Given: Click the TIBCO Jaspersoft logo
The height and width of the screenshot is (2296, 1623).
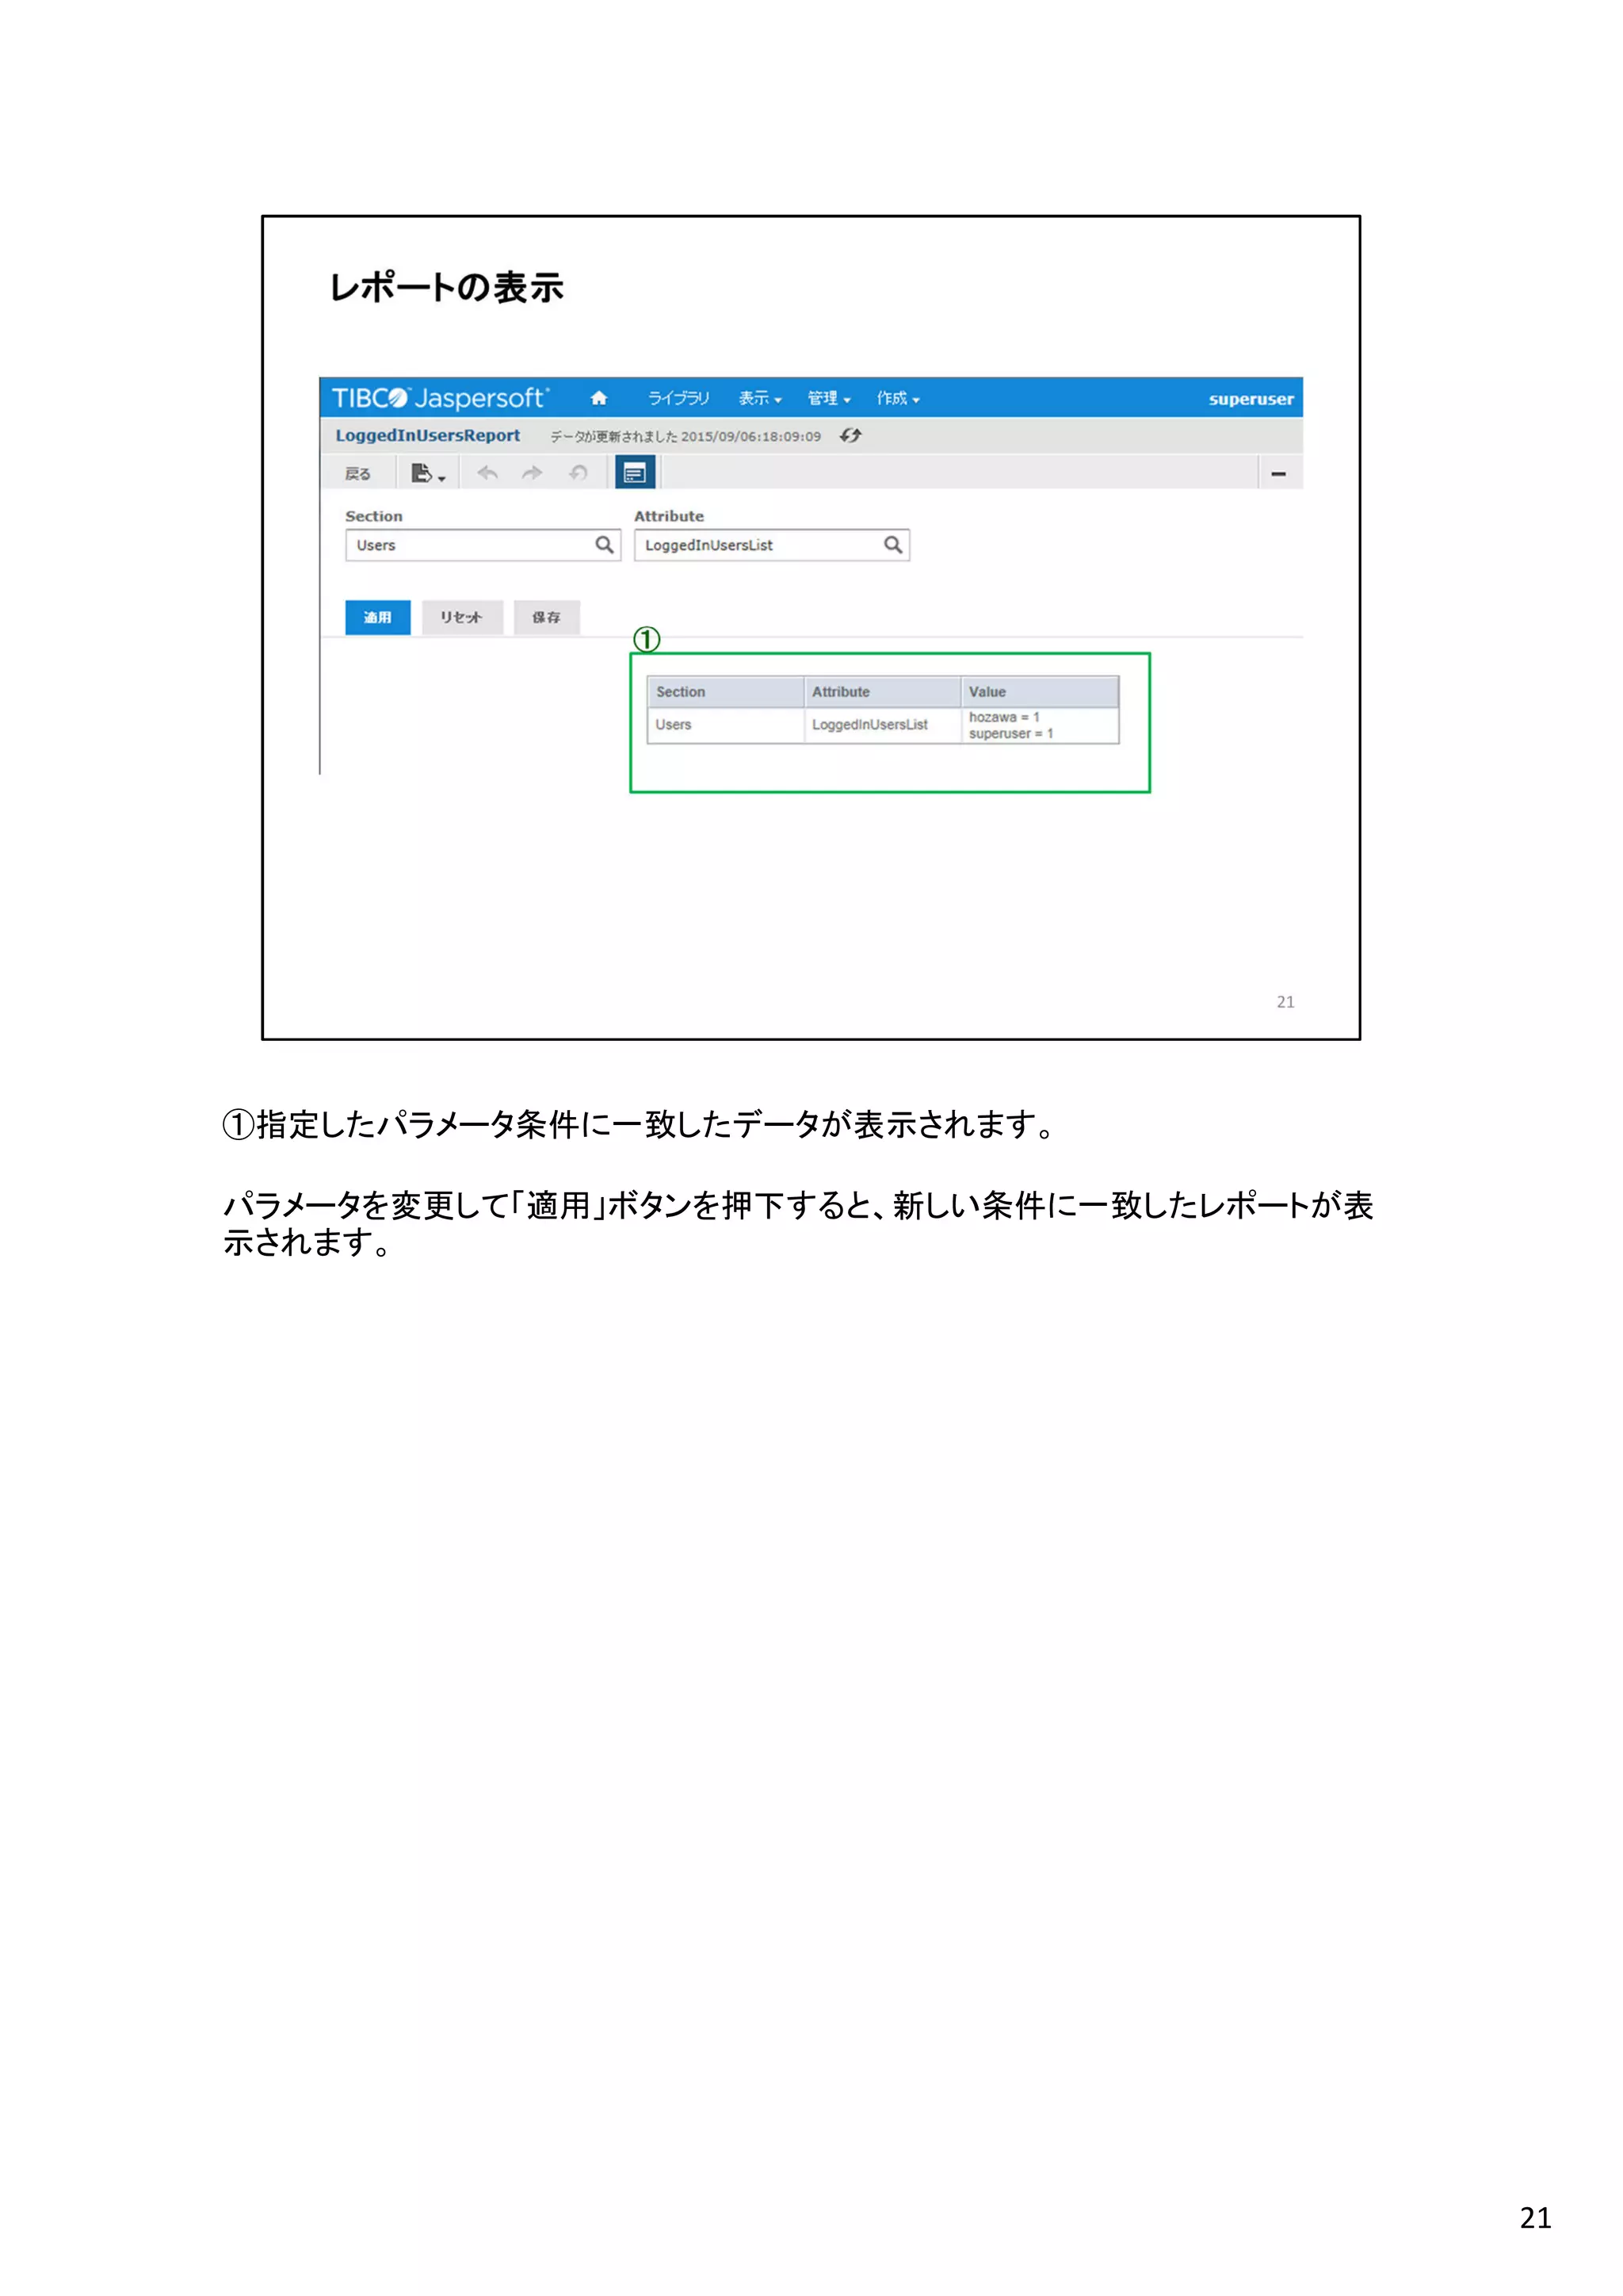Looking at the screenshot, I should point(440,398).
